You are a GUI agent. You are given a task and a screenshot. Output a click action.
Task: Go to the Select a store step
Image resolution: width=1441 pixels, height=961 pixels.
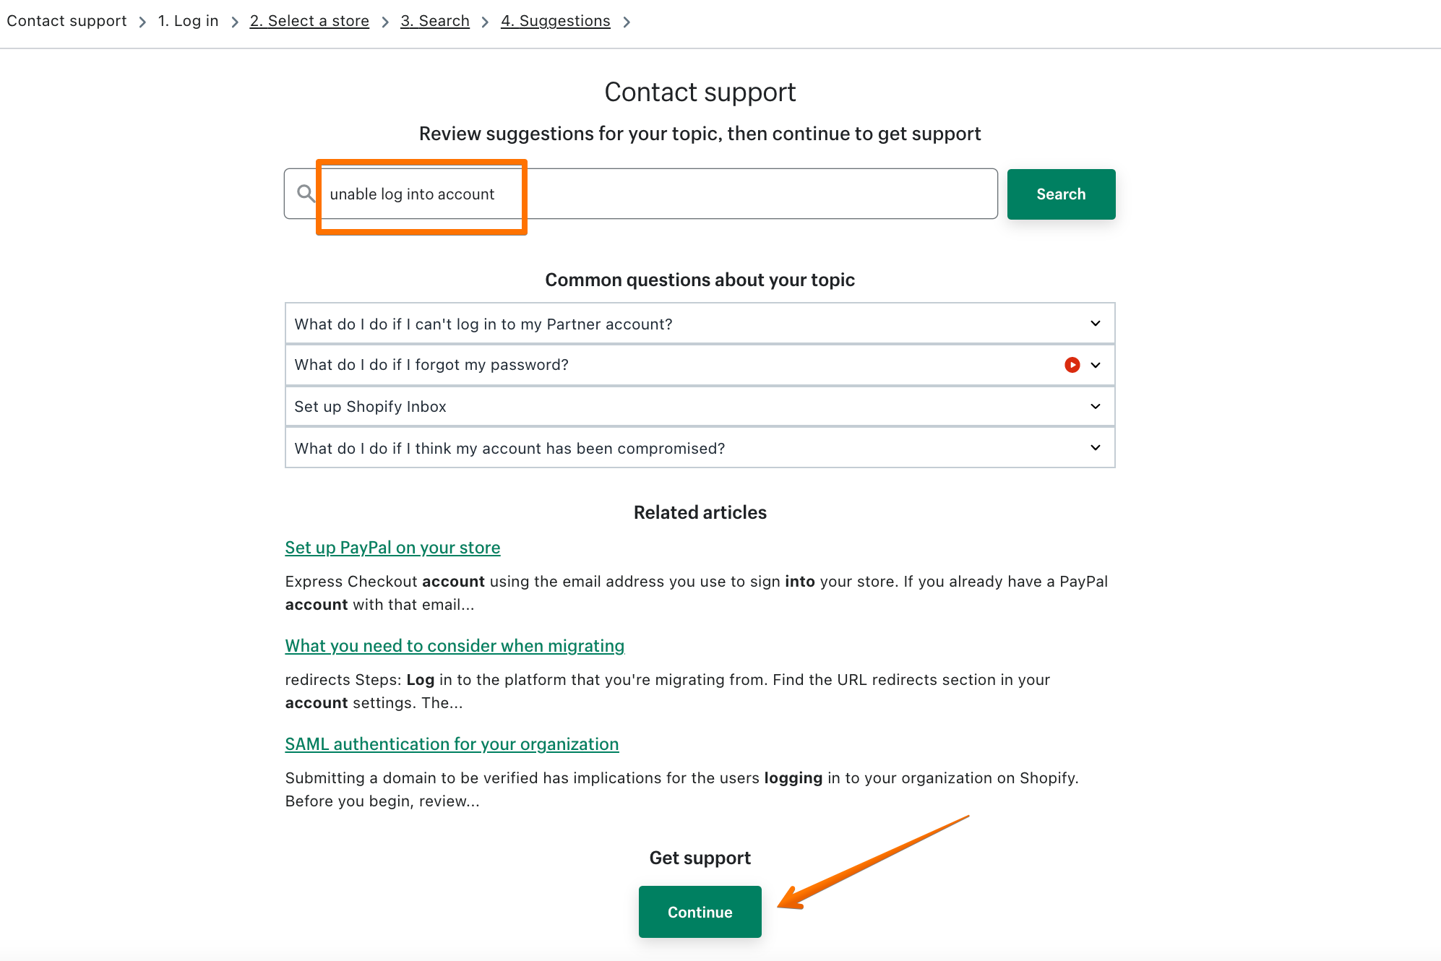click(x=309, y=21)
